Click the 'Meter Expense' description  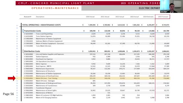41,64
